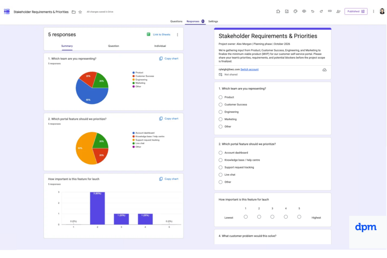387x258 pixels.
Task: Click the move-to-folder icon beside the title
Action: pyautogui.click(x=74, y=12)
